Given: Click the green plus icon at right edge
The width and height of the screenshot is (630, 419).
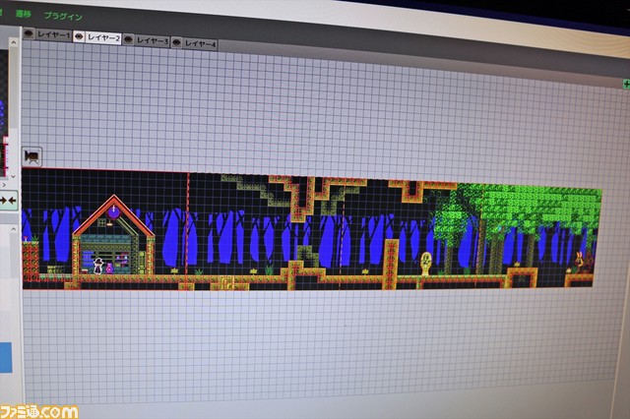Looking at the screenshot, I should 626,84.
